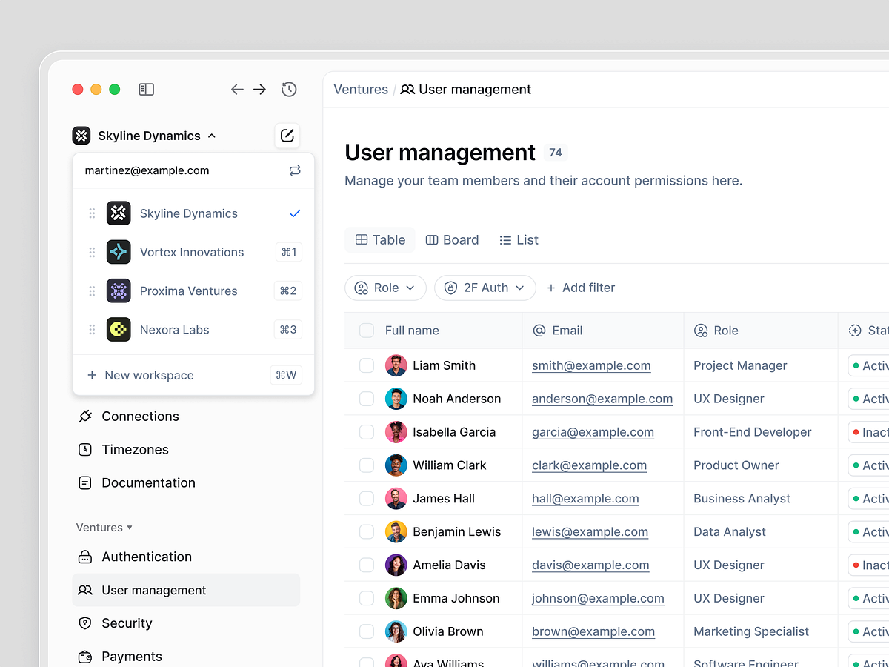Click Amelia Davis's avatar thumbnail
The image size is (889, 667).
[x=396, y=565]
